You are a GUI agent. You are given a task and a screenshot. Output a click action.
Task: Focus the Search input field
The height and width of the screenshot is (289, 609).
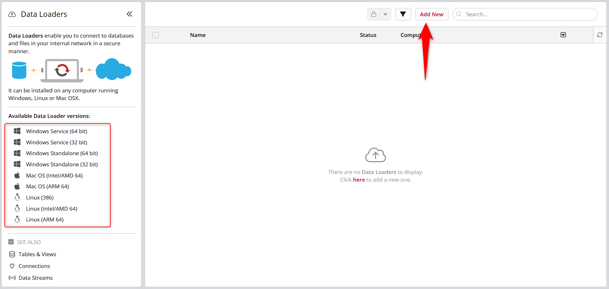coord(525,14)
